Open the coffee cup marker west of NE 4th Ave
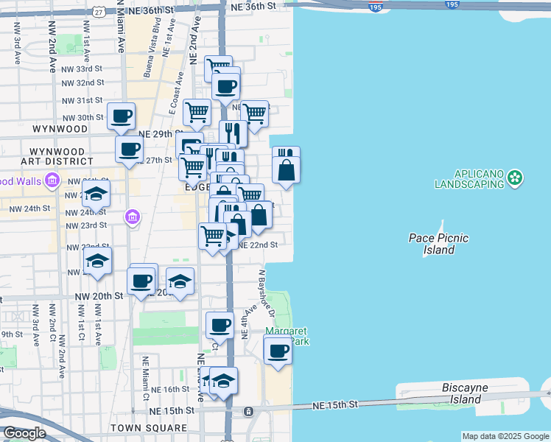 point(220,328)
